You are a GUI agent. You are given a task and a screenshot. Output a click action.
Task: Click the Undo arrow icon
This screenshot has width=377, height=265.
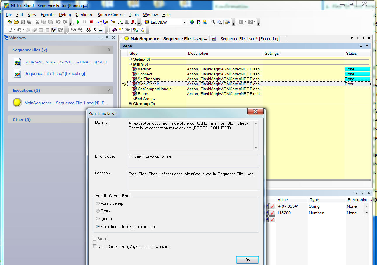pyautogui.click(x=58, y=22)
